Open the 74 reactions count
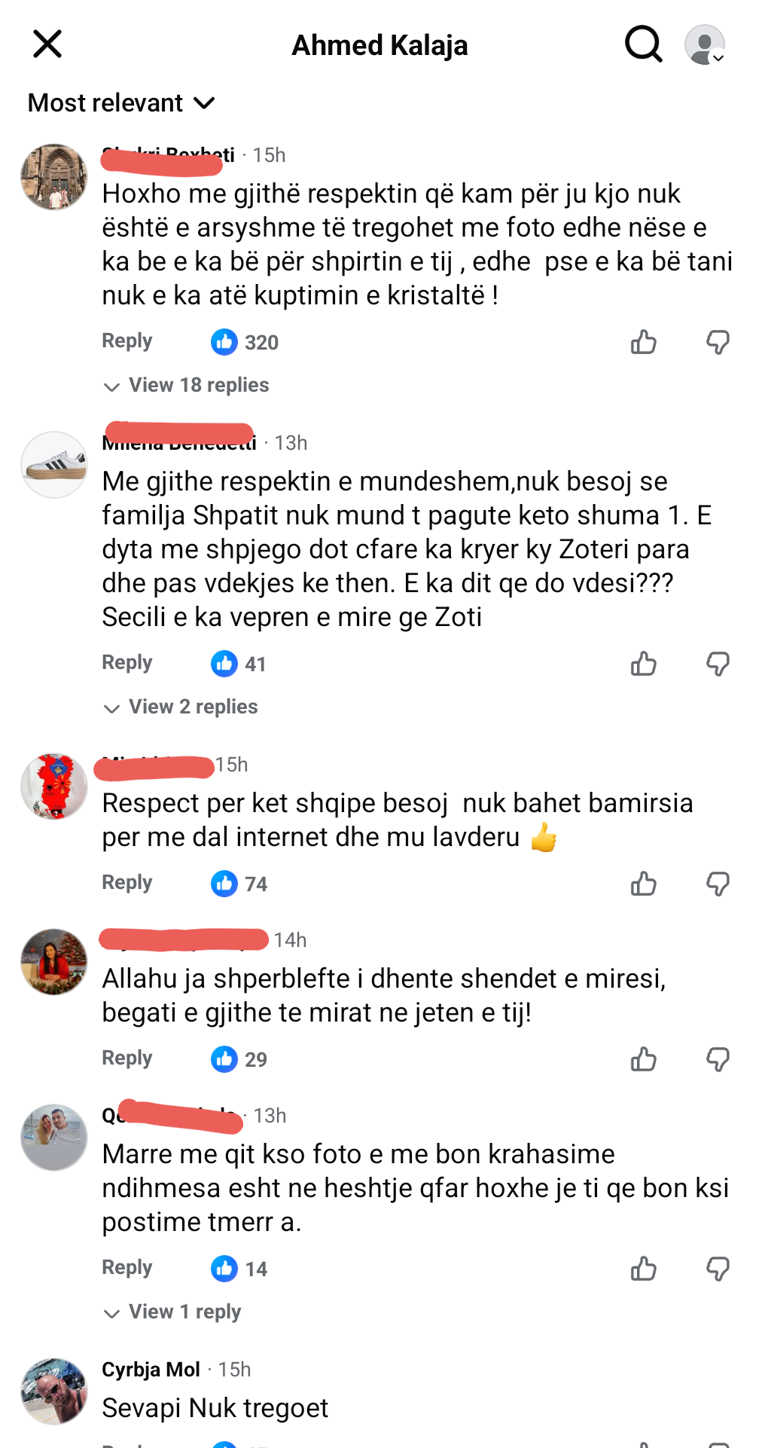 239,884
